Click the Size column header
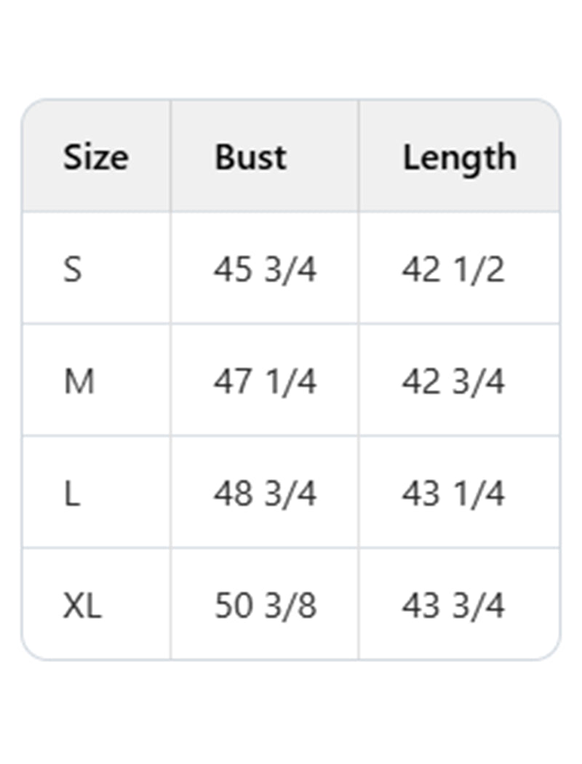Viewport: 582px width, 764px height. coord(95,157)
